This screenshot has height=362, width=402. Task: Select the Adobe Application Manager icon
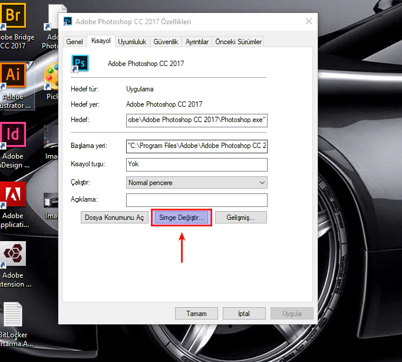point(13,195)
